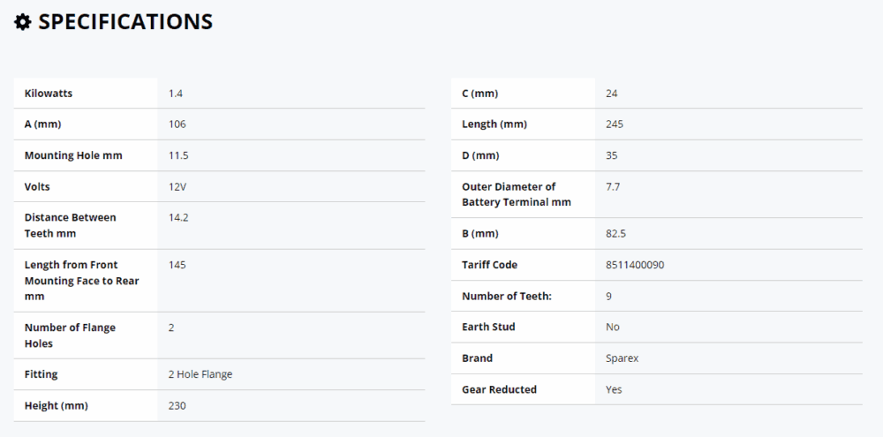
Task: Select the value 230
Action: [177, 405]
